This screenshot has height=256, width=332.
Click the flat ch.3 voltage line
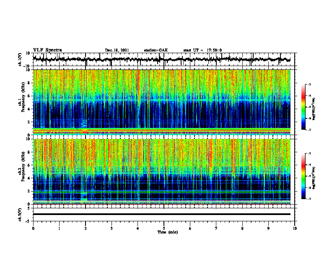coord(161,214)
